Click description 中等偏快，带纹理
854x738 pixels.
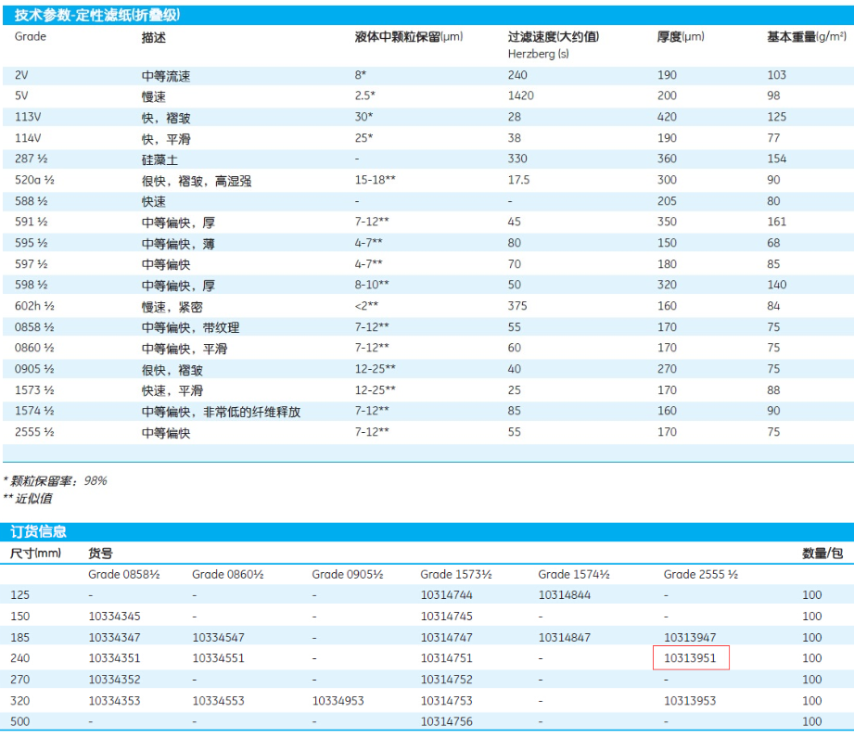pyautogui.click(x=191, y=328)
